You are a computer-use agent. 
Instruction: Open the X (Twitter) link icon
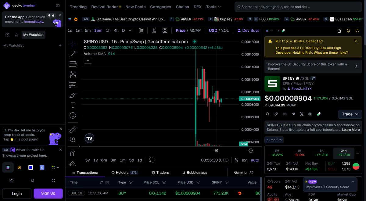coord(302,114)
